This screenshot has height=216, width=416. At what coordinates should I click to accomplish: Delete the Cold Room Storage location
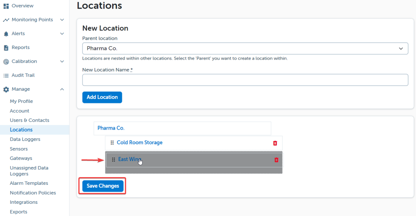275,143
